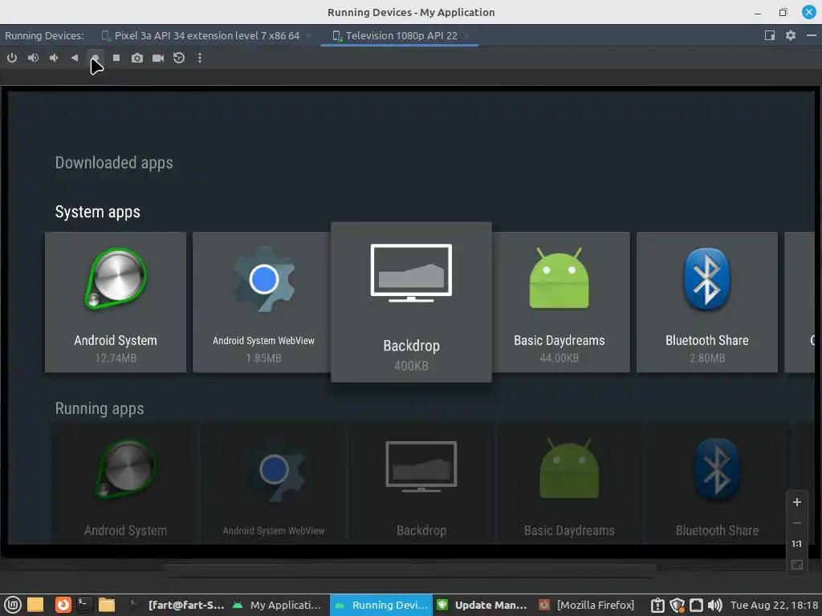Viewport: 822px width, 616px height.
Task: Click the zoom to fit screen button
Action: [797, 565]
